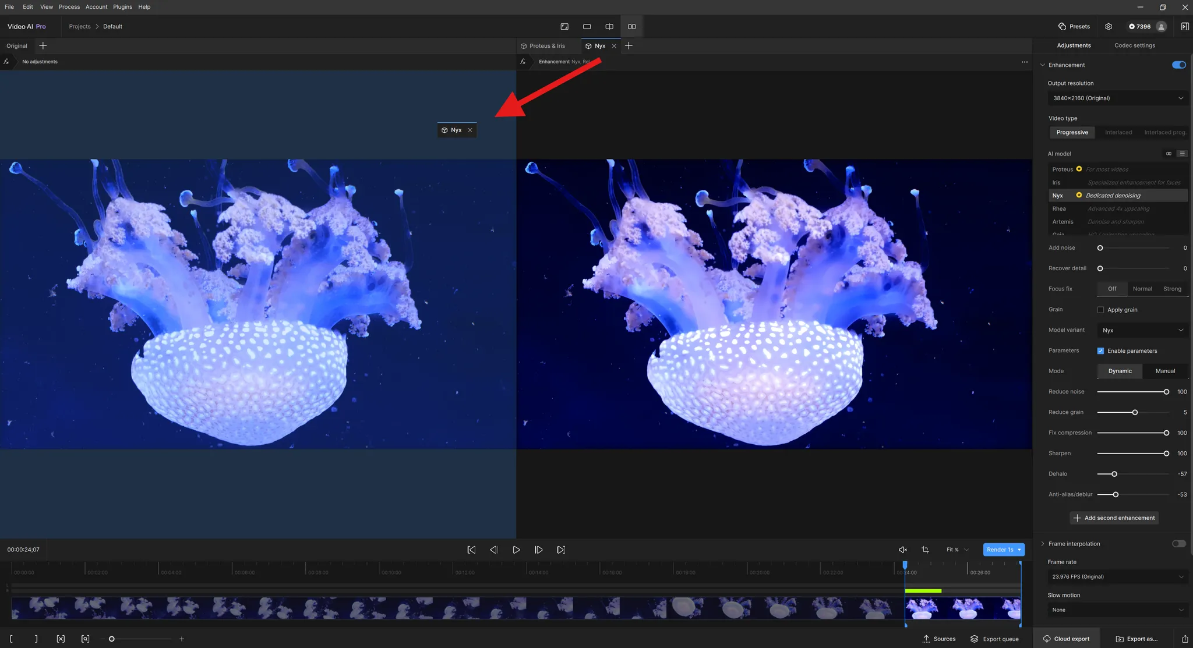Jump to the start of clip
The height and width of the screenshot is (648, 1193).
471,550
